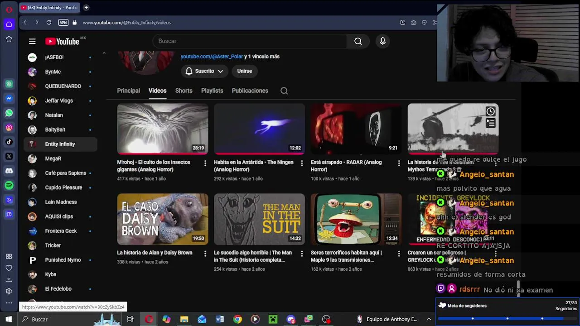Switch to the Shorts tab

(184, 91)
